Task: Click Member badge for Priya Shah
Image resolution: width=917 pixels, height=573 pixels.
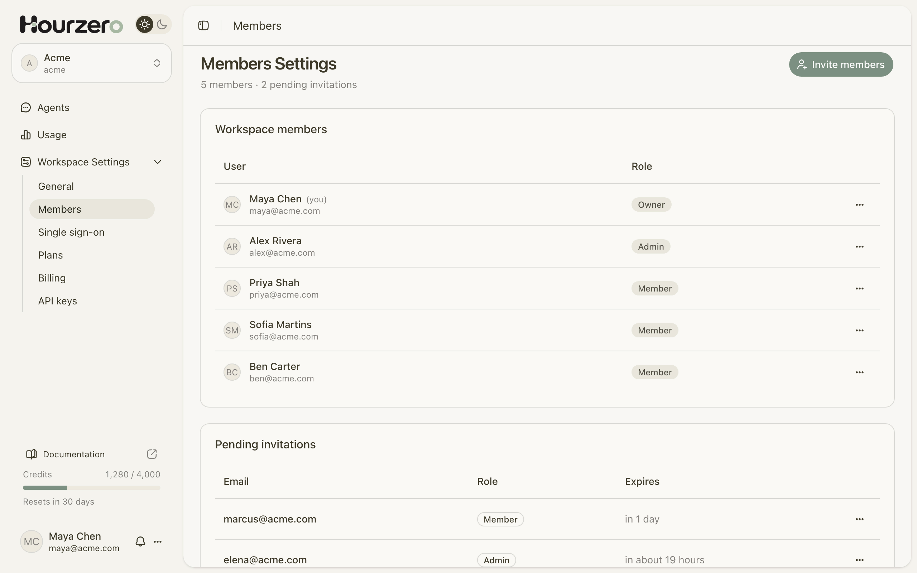Action: (x=654, y=288)
